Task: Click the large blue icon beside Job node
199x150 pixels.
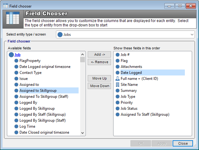Action: (x=11, y=55)
